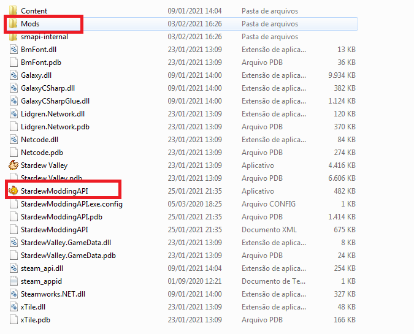Click the 9.934 KB size of Galaxy.dll
Viewport: 414px width, 334px height.
point(342,75)
